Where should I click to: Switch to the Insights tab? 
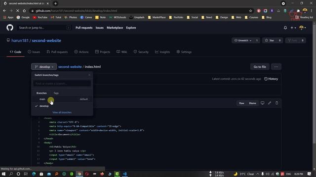[x=162, y=52]
